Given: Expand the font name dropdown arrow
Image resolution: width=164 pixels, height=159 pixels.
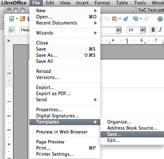Looking at the screenshot, I should pos(118,30).
